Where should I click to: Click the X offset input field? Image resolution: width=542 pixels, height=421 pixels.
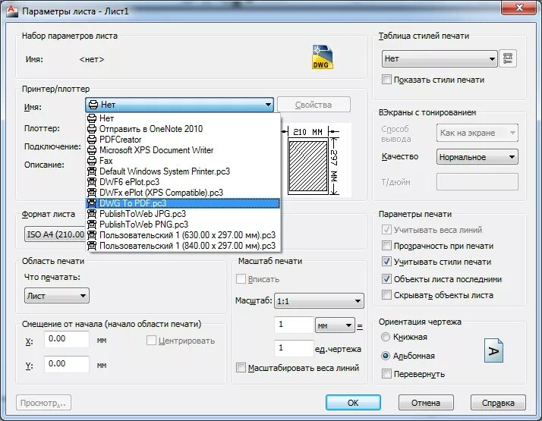67,339
